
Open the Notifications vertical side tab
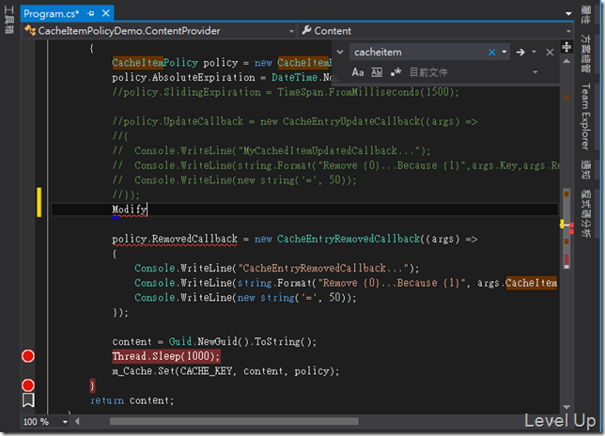585,170
